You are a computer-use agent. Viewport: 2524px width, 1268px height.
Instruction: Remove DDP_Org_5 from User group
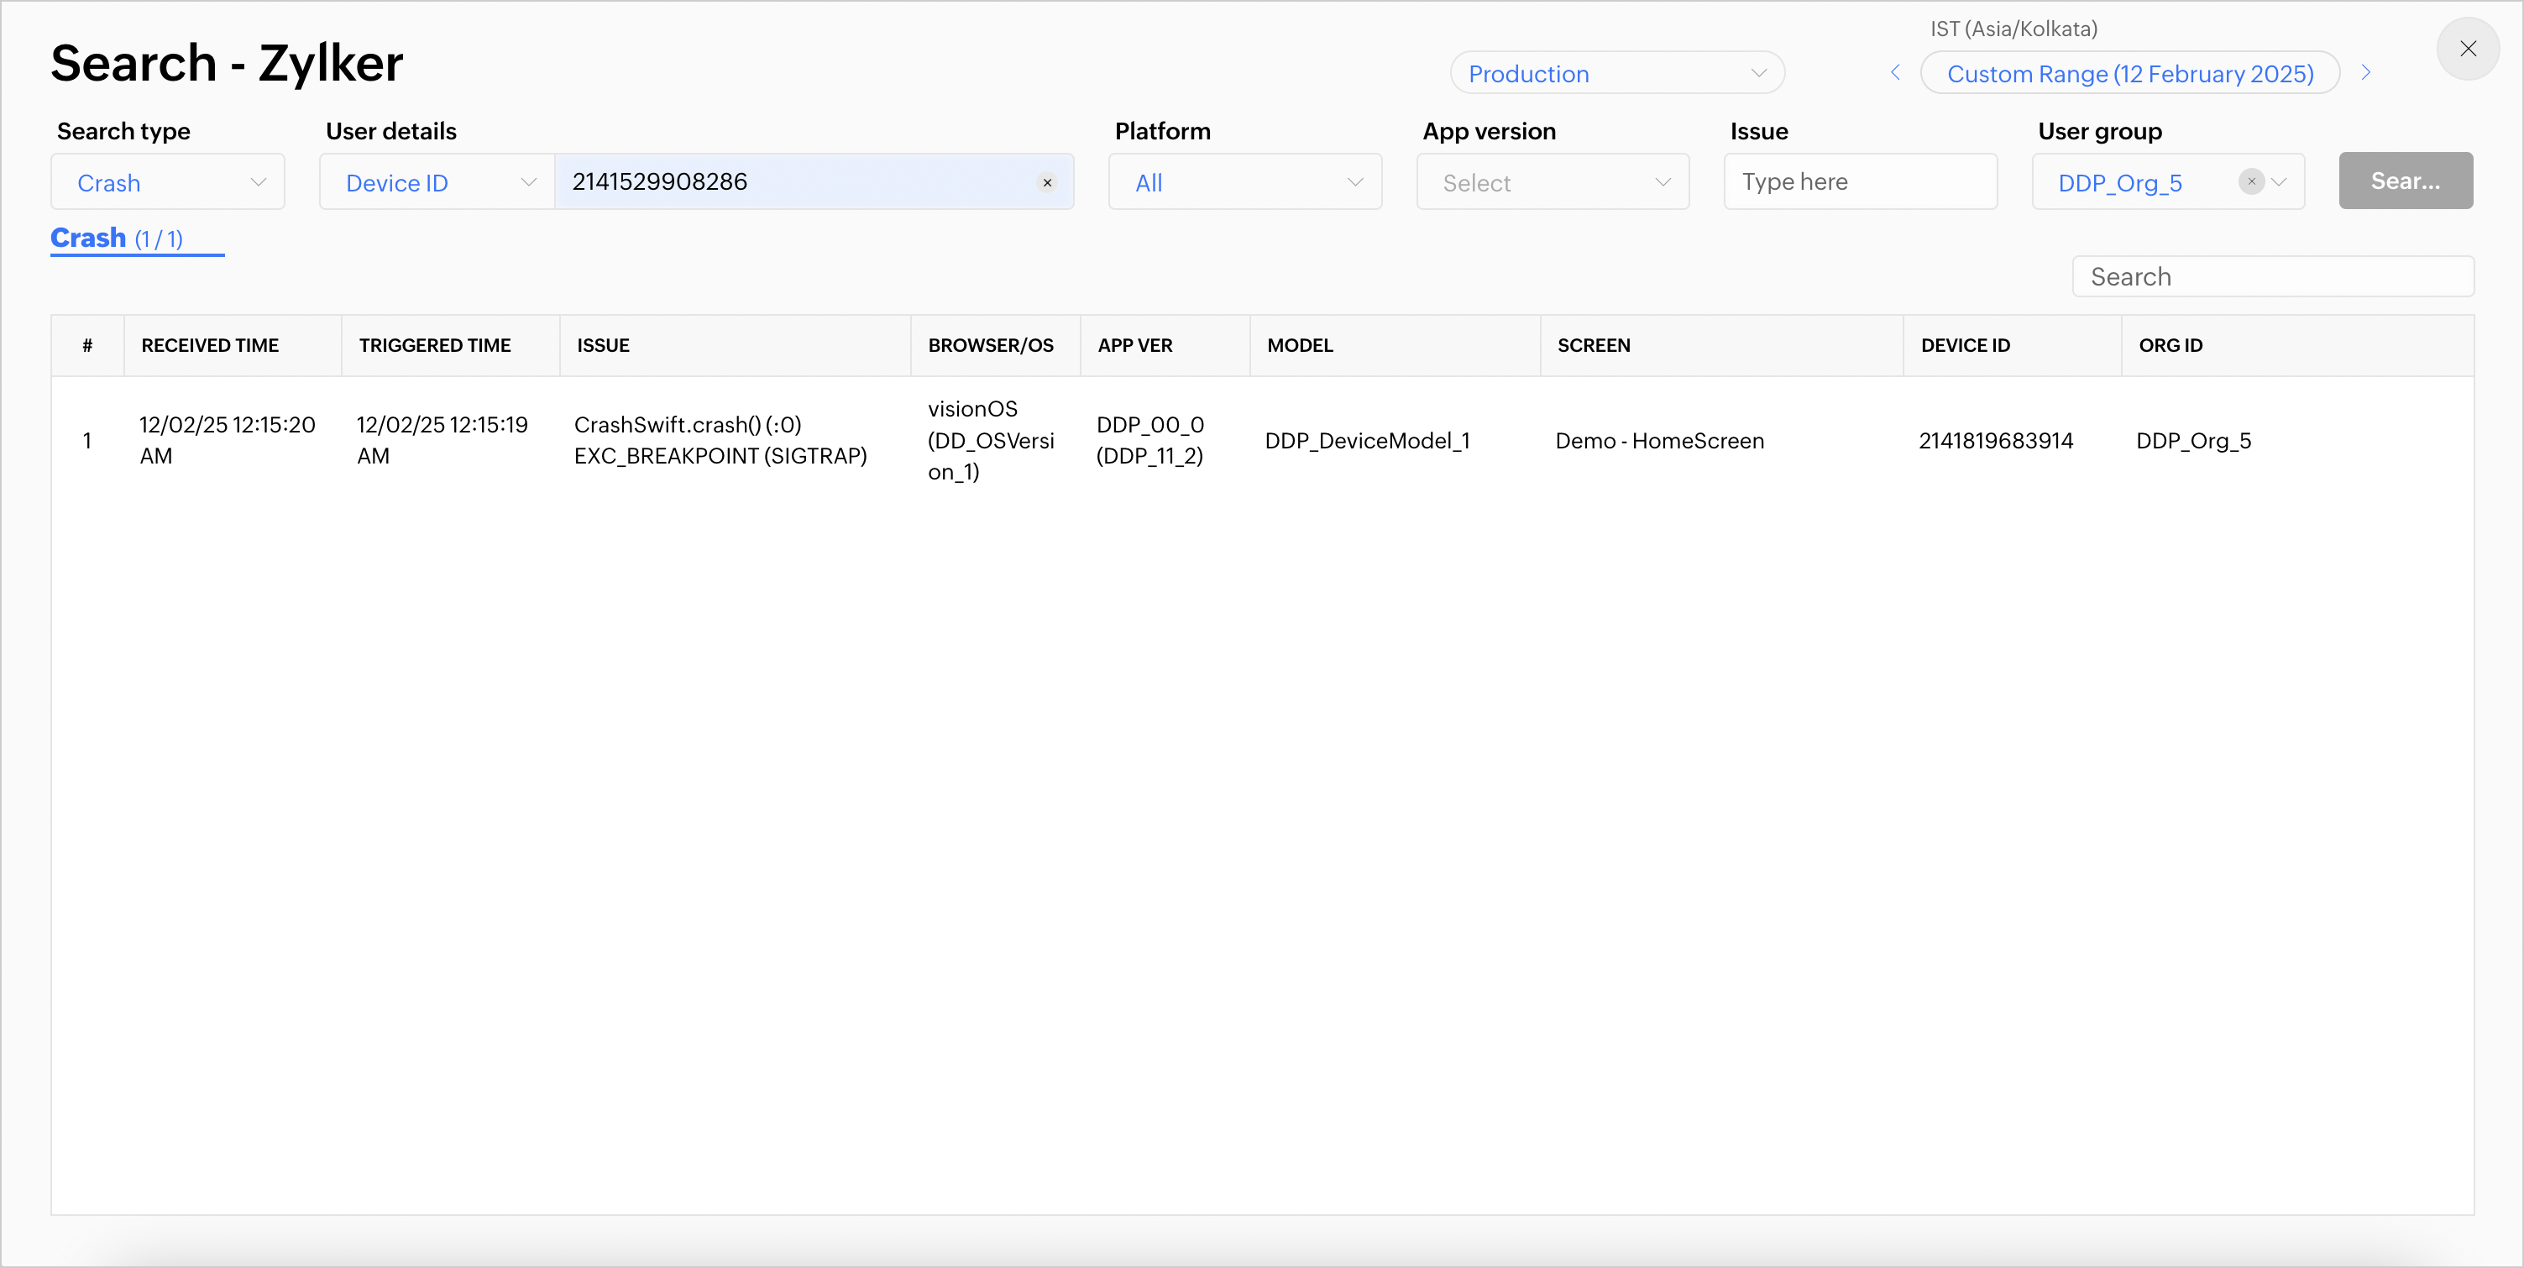(x=2250, y=182)
